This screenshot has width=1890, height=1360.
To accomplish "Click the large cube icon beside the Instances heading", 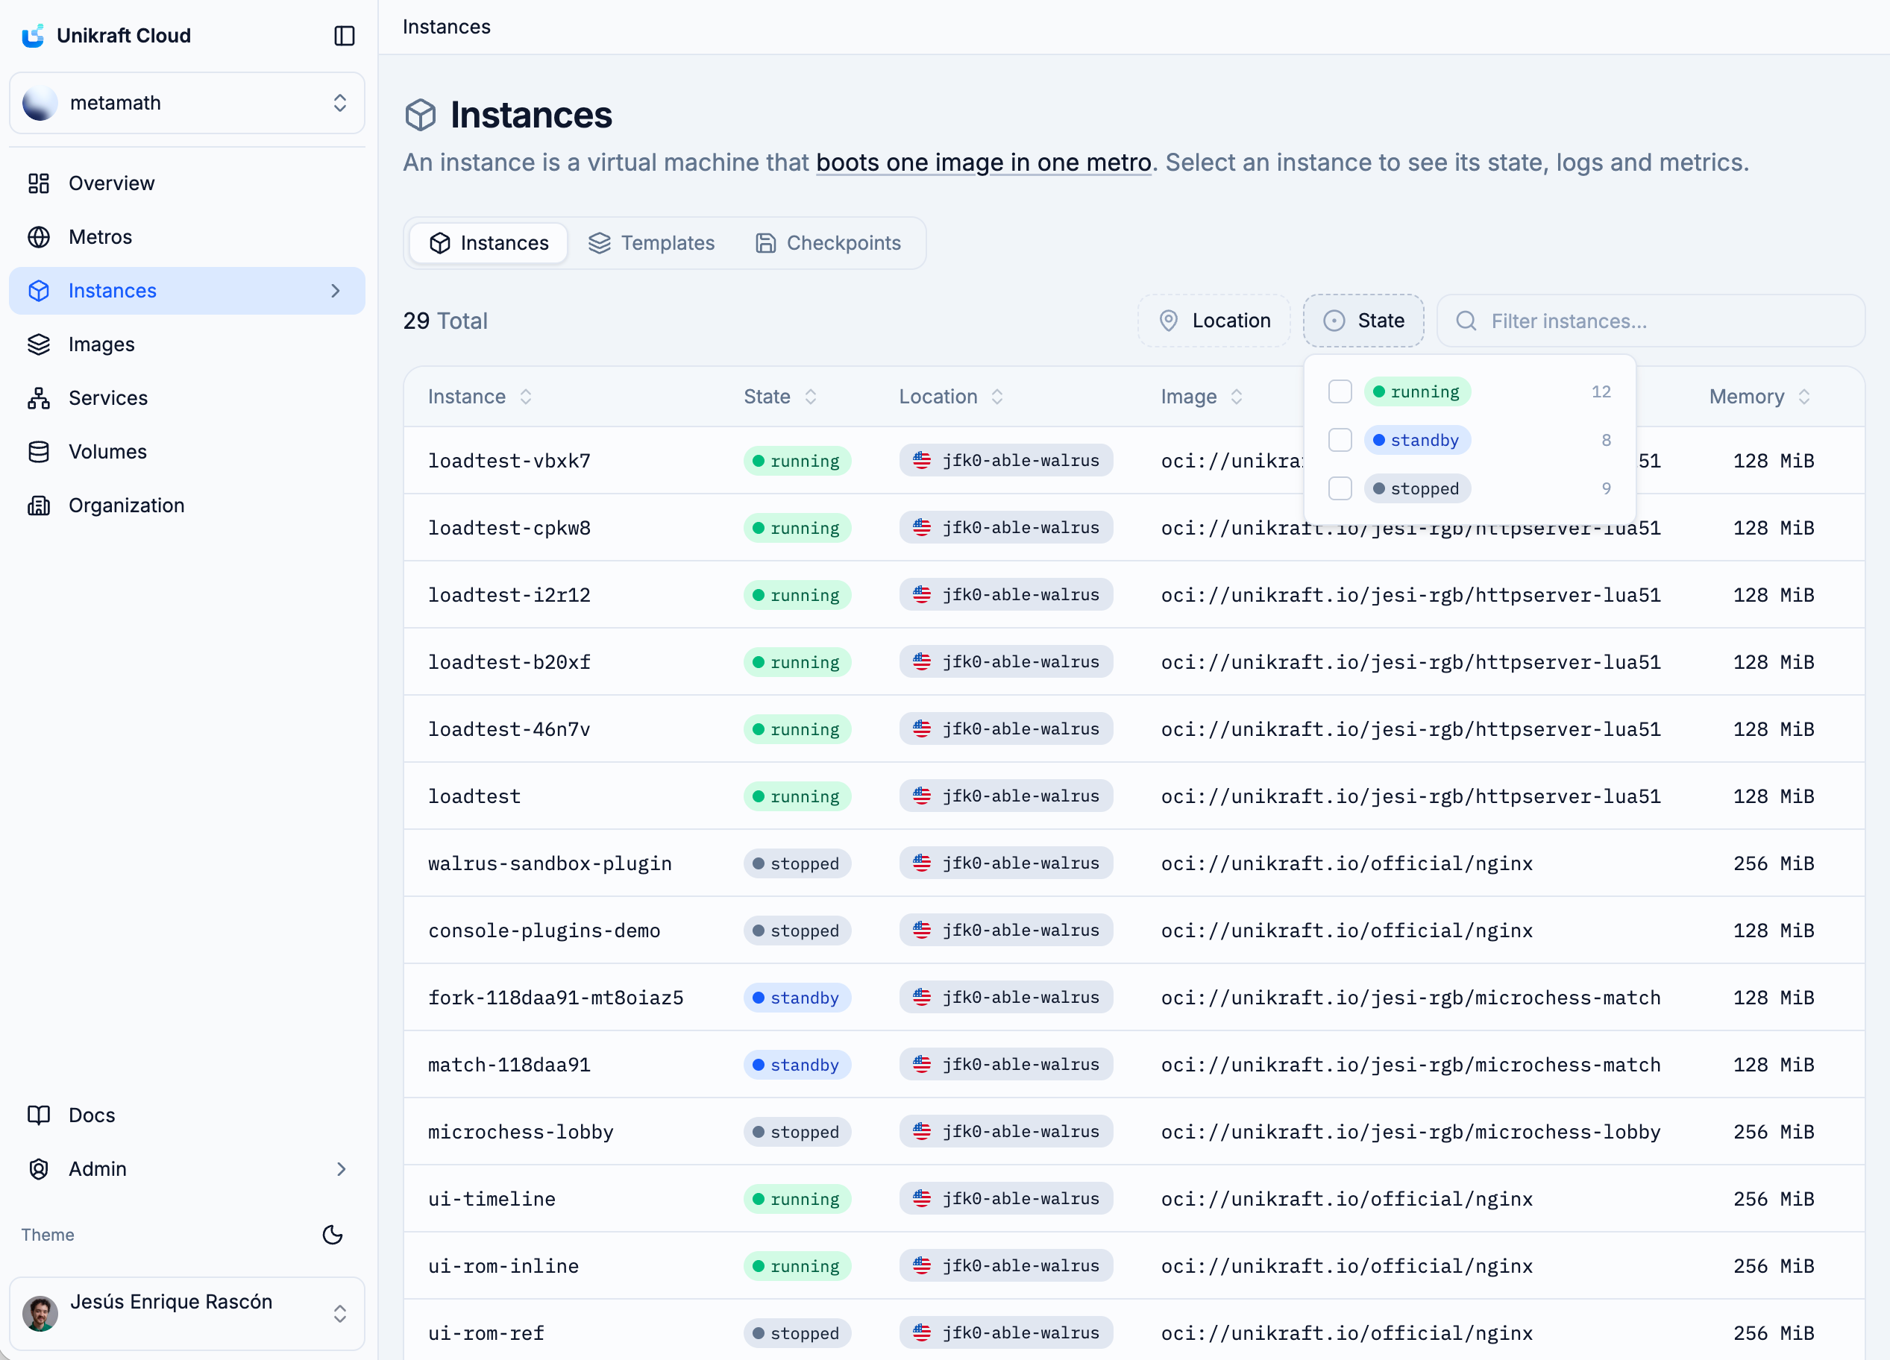I will (x=421, y=115).
